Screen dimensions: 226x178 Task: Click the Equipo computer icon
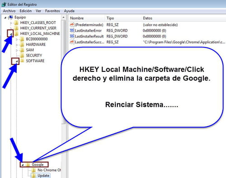click(x=10, y=17)
